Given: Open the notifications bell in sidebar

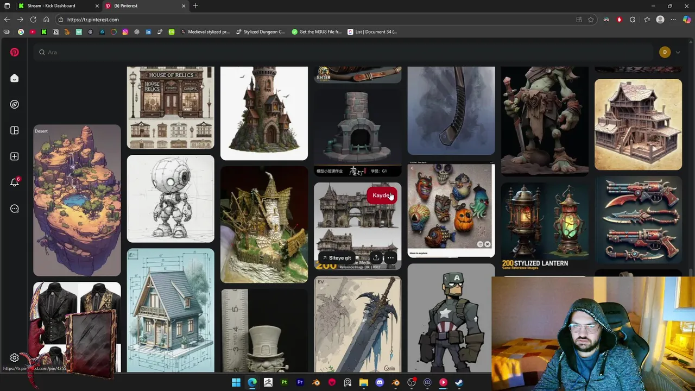Looking at the screenshot, I should tap(15, 182).
